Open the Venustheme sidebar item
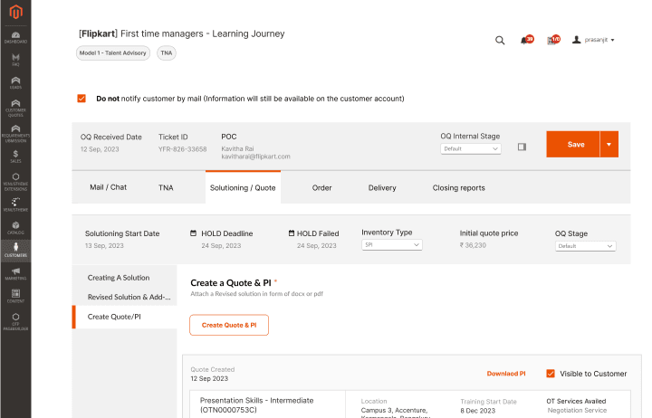 click(15, 204)
